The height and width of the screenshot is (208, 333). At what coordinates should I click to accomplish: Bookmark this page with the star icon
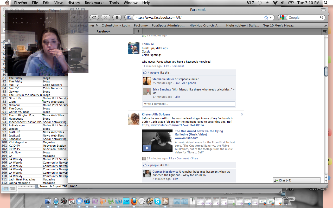(x=266, y=17)
